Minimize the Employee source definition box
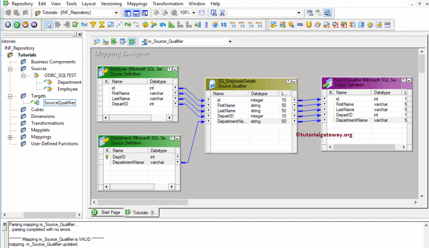The height and width of the screenshot is (248, 429). [x=175, y=69]
